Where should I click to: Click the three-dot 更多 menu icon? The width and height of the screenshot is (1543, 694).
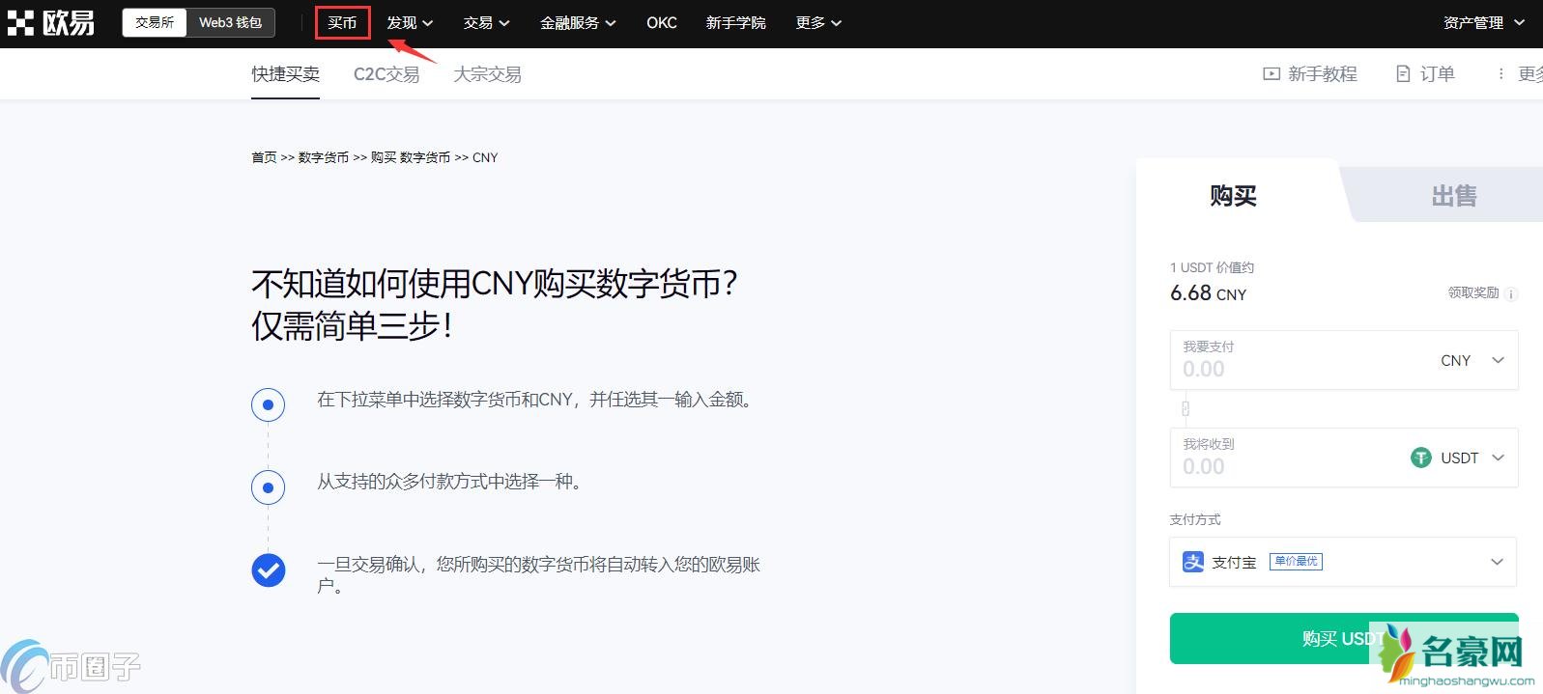1500,74
